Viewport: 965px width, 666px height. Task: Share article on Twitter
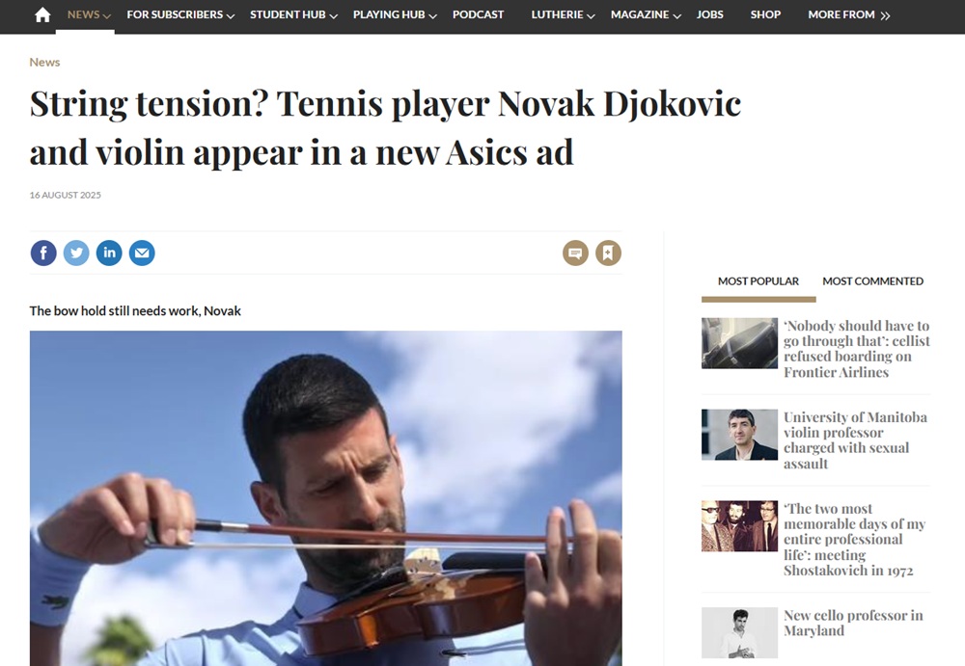76,253
